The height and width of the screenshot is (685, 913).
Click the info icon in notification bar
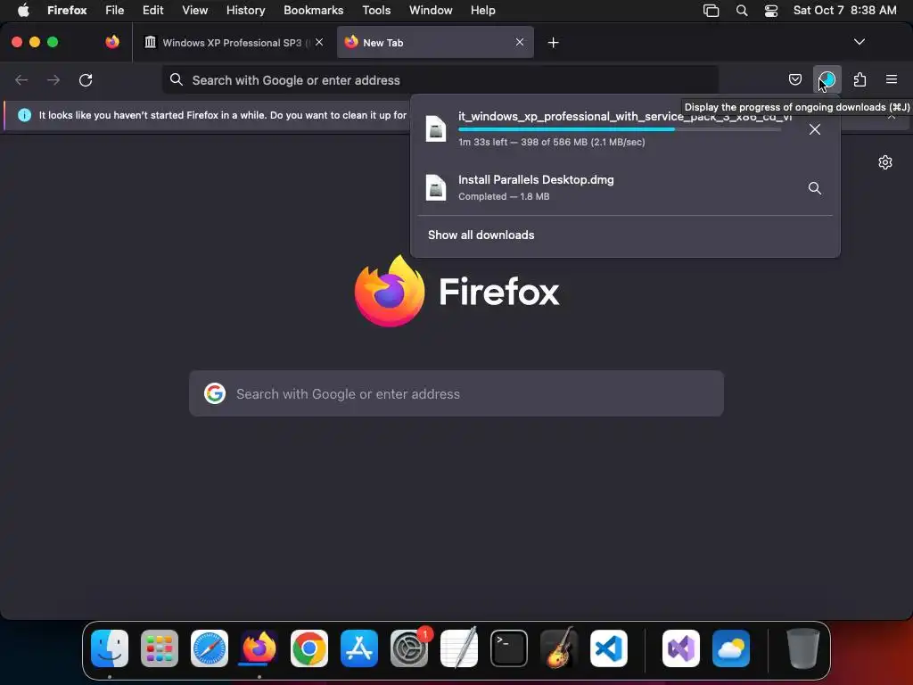[24, 115]
